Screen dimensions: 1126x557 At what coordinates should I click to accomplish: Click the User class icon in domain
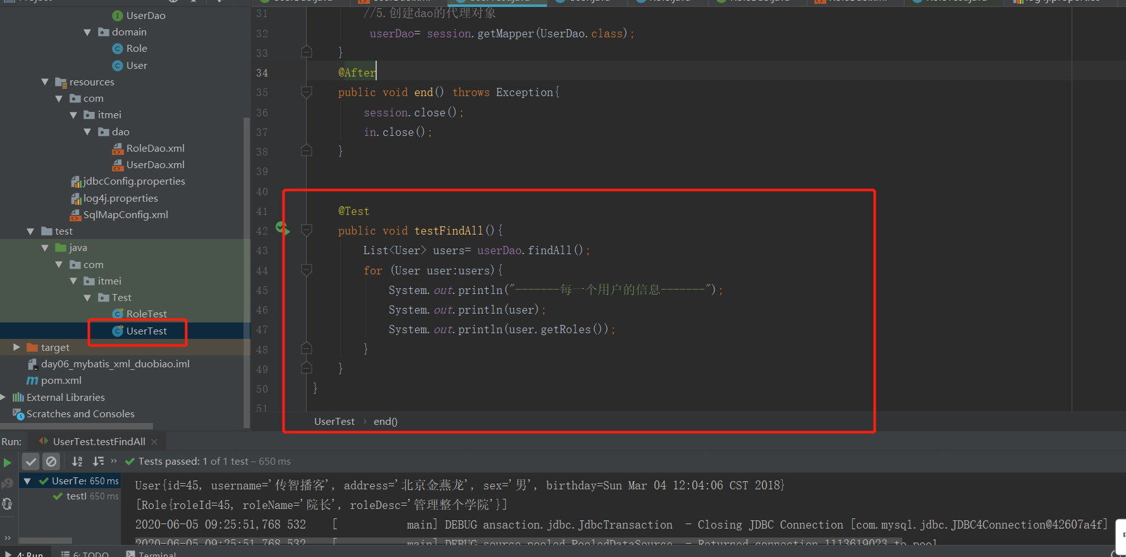coord(118,66)
